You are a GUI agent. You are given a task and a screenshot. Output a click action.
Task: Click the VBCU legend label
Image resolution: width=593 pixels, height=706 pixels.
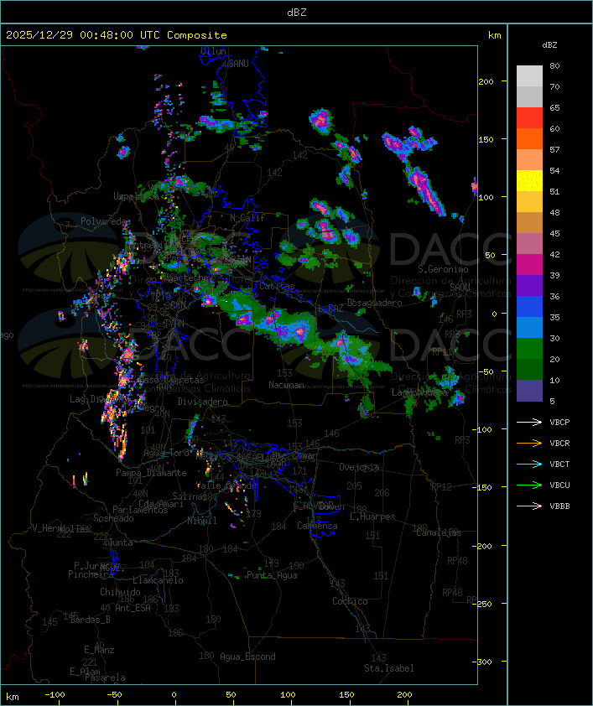coord(559,485)
